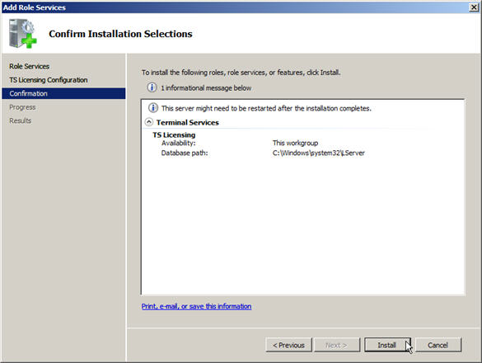482x363 pixels.
Task: Click the This workgroup availability value
Action: click(x=295, y=143)
